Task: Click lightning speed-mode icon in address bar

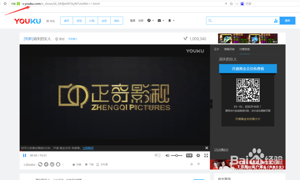Action: 226,4
